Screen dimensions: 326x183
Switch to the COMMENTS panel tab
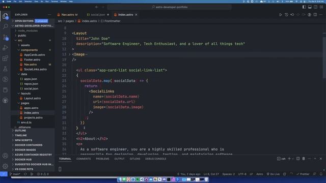click(x=84, y=159)
